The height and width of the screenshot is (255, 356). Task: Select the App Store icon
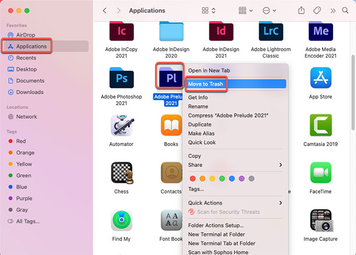[320, 77]
